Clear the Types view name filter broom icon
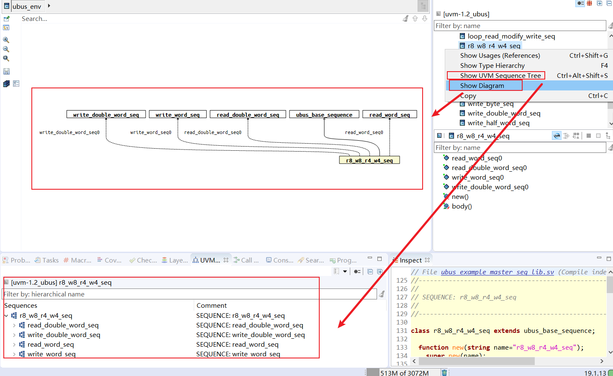This screenshot has width=613, height=376. point(610,26)
